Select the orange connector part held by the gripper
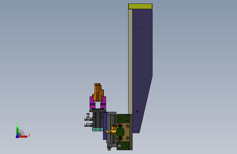This screenshot has height=154, width=237. pyautogui.click(x=98, y=92)
